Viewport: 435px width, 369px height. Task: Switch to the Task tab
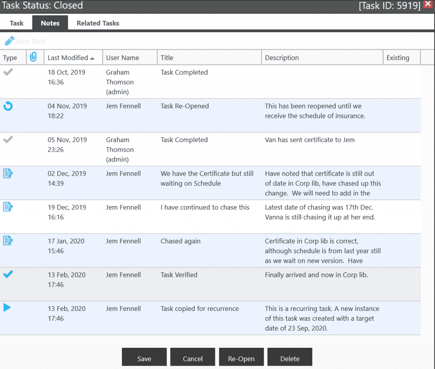coord(17,23)
